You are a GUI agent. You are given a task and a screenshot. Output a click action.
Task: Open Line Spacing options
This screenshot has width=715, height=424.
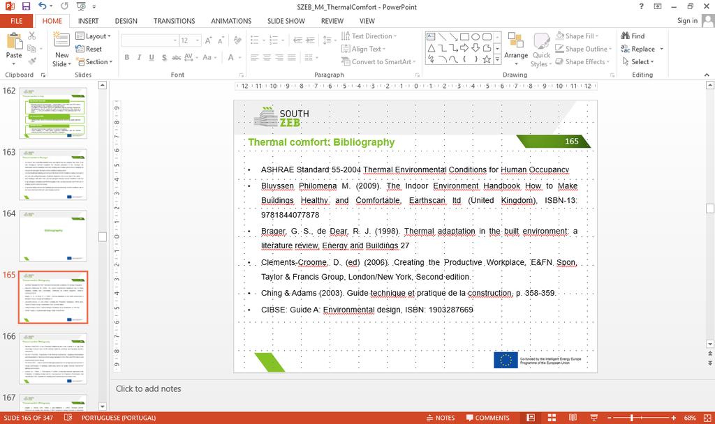tap(328, 40)
